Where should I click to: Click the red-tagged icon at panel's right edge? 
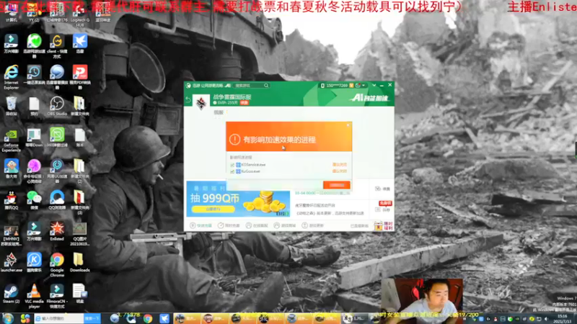(378, 210)
